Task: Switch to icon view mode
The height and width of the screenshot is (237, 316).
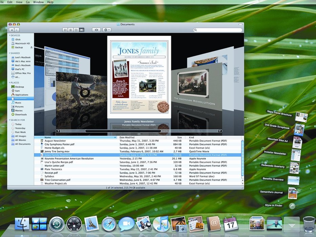Action: (x=65, y=30)
